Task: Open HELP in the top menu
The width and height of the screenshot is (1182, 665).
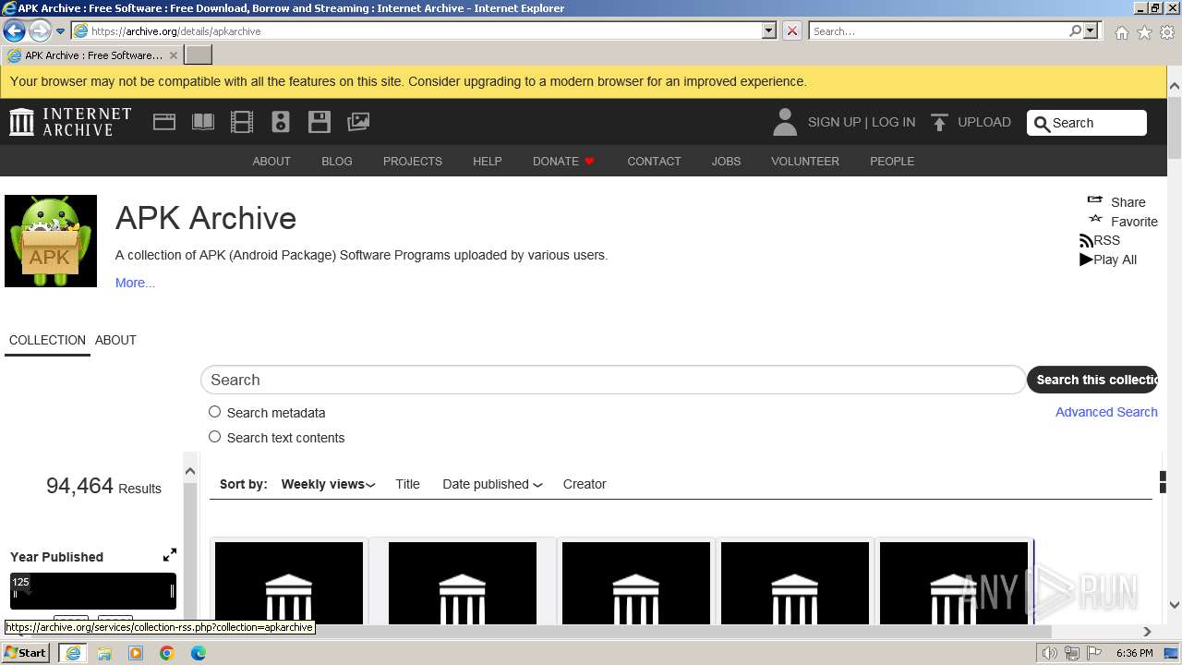Action: [488, 161]
